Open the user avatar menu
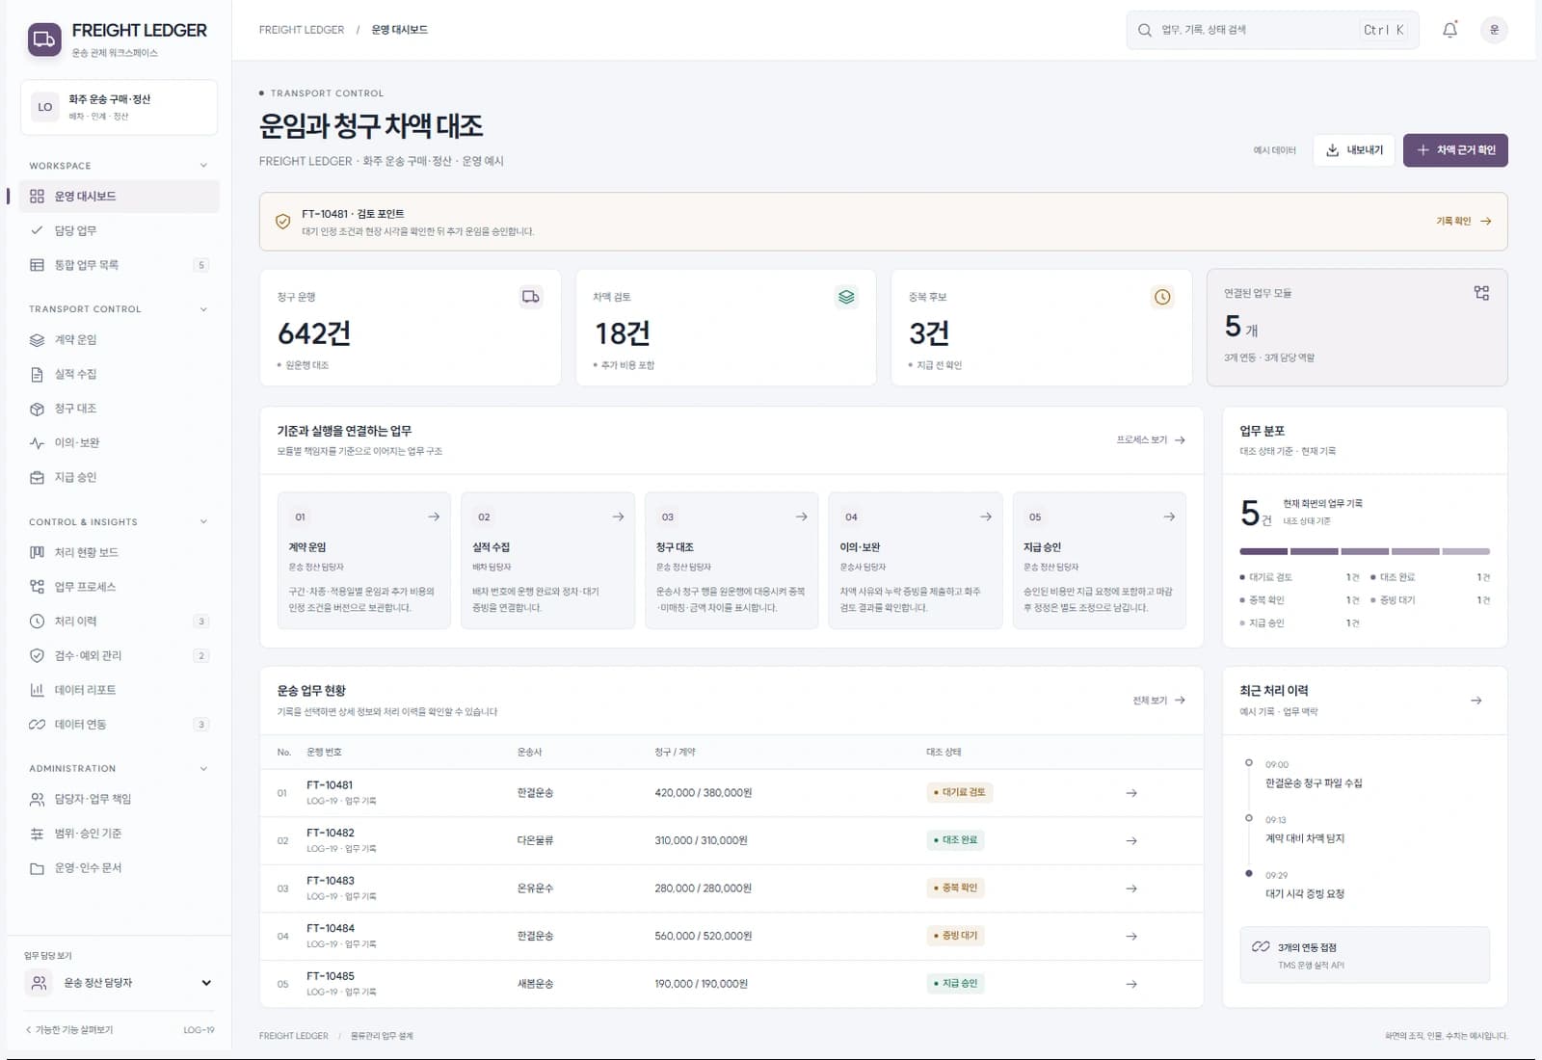 coord(1494,30)
